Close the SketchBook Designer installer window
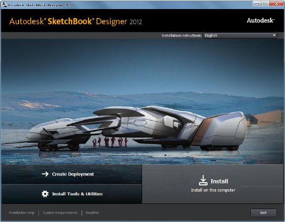The height and width of the screenshot is (222, 285). (276, 3)
